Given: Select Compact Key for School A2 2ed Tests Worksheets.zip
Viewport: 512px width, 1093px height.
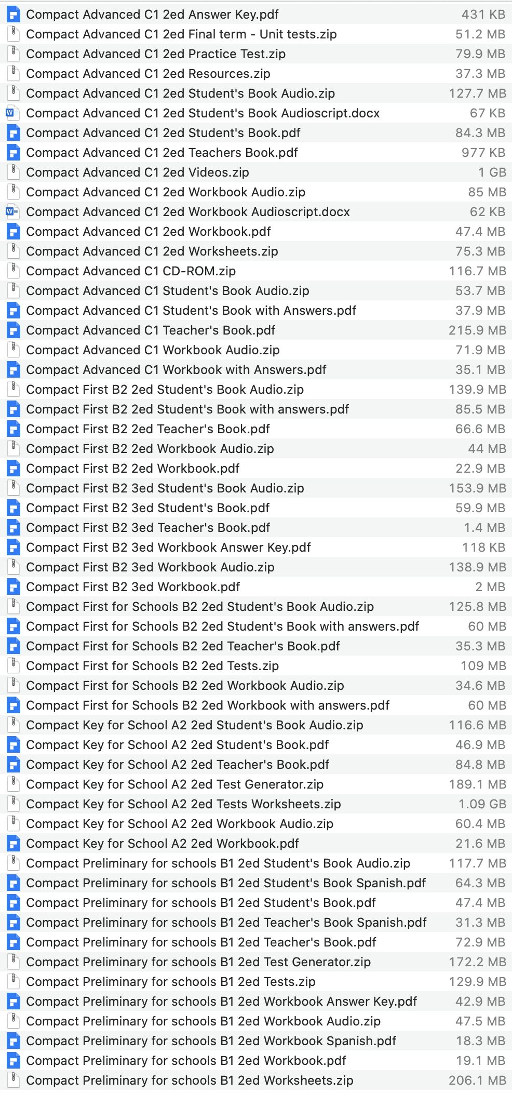Looking at the screenshot, I should (183, 804).
